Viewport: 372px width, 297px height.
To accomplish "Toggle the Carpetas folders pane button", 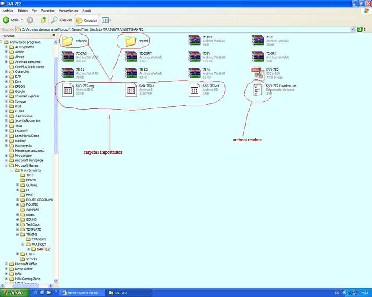I will pyautogui.click(x=87, y=20).
